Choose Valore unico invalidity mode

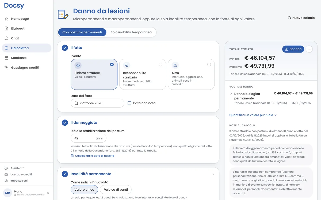[84, 190]
